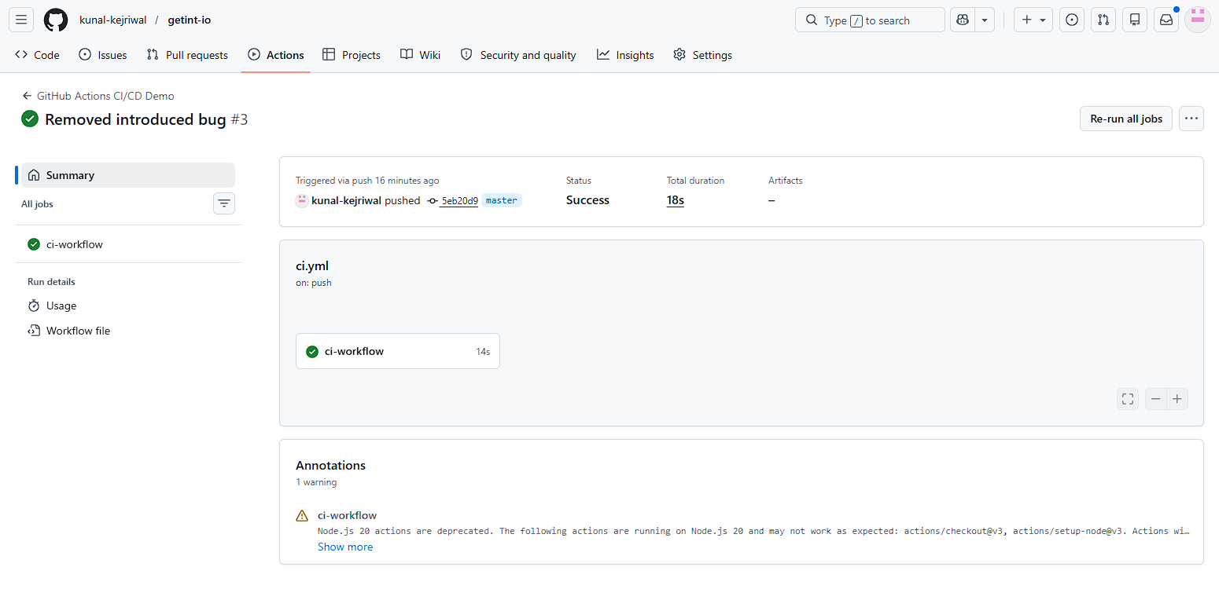Show more of the deprecation warning
This screenshot has width=1219, height=611.
pos(344,547)
